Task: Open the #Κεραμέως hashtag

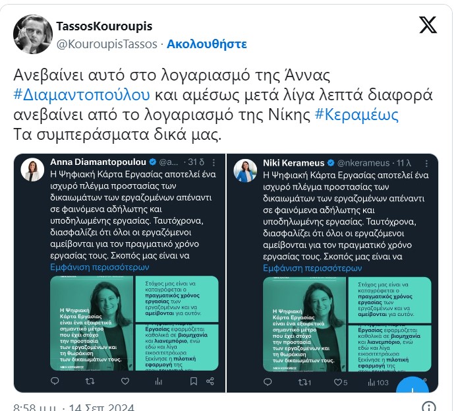Action: click(356, 115)
